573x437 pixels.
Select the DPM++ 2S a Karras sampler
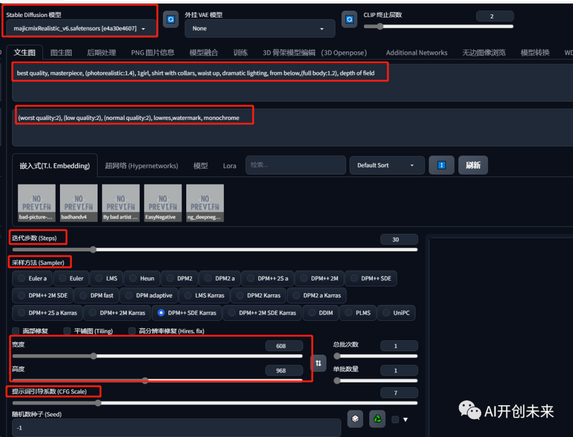(48, 313)
